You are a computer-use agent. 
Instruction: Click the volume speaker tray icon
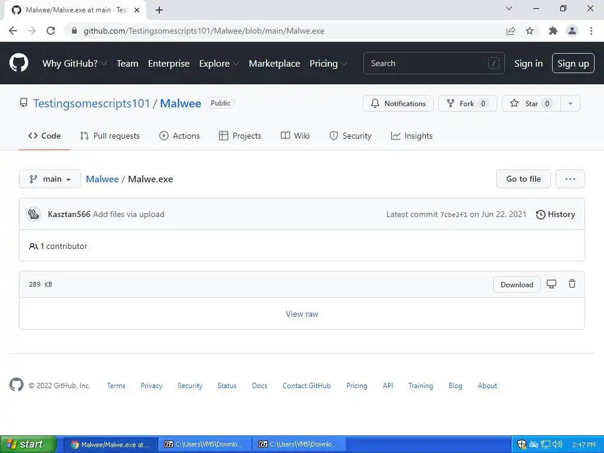(x=557, y=444)
